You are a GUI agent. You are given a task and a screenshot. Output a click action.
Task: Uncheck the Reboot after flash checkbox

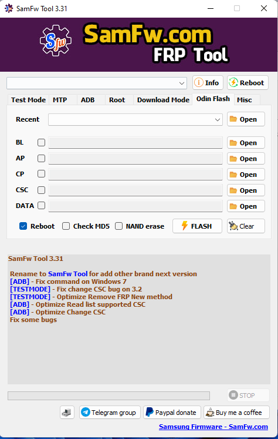point(23,226)
